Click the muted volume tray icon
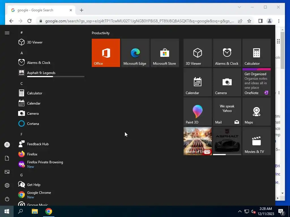 (x=253, y=211)
